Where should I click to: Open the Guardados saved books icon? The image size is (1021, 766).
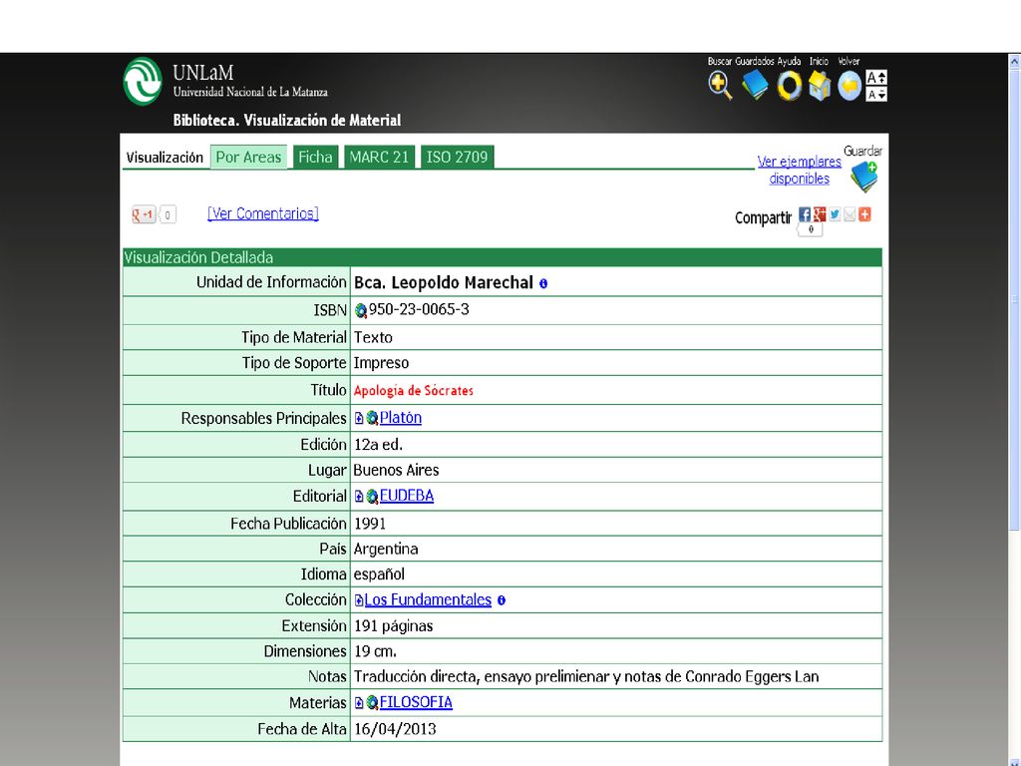pos(755,86)
